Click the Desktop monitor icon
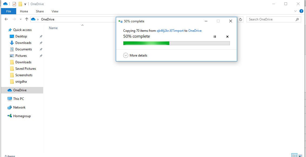This screenshot has height=157, width=306. point(12,36)
